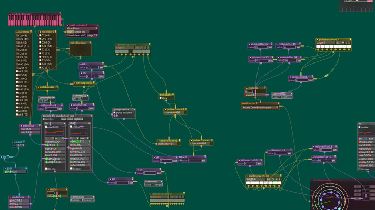The height and width of the screenshot is (210, 375).
Task: Click the remove icon in prefab lfo_modwheel_mb
Action: [44, 119]
